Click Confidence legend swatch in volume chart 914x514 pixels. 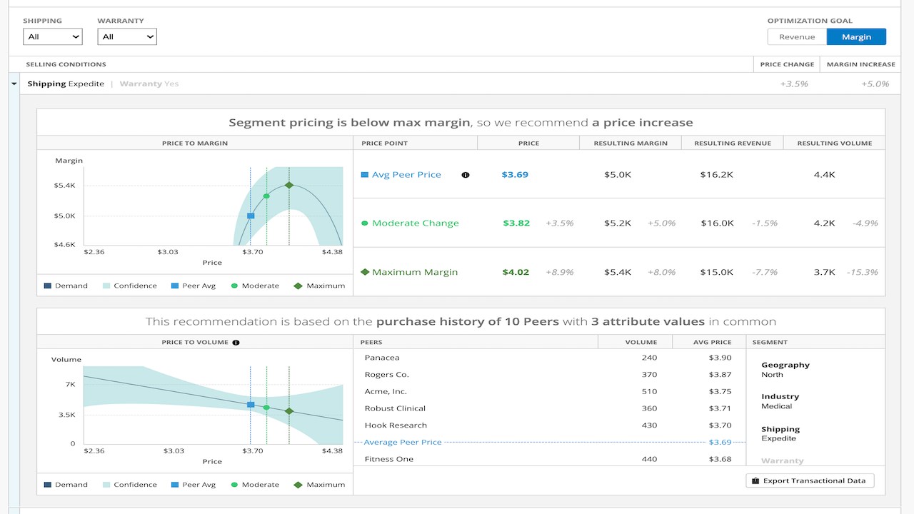pos(106,485)
